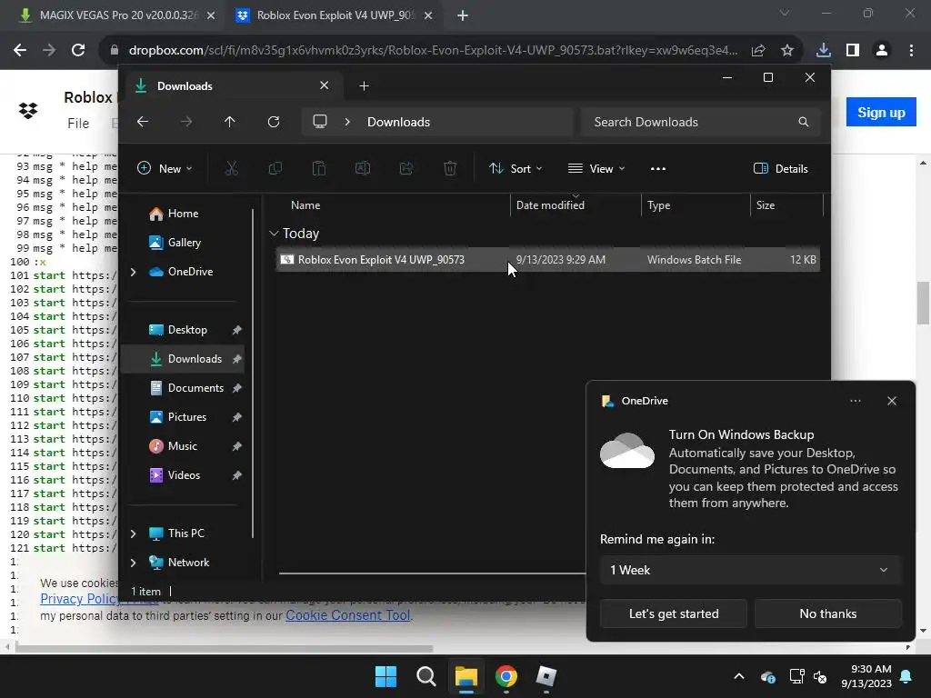Select Gallery in Explorer sidebar
This screenshot has height=698, width=931.
tap(184, 243)
